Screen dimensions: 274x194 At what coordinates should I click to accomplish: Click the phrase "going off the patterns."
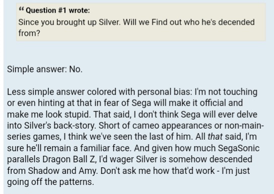pyautogui.click(x=51, y=182)
